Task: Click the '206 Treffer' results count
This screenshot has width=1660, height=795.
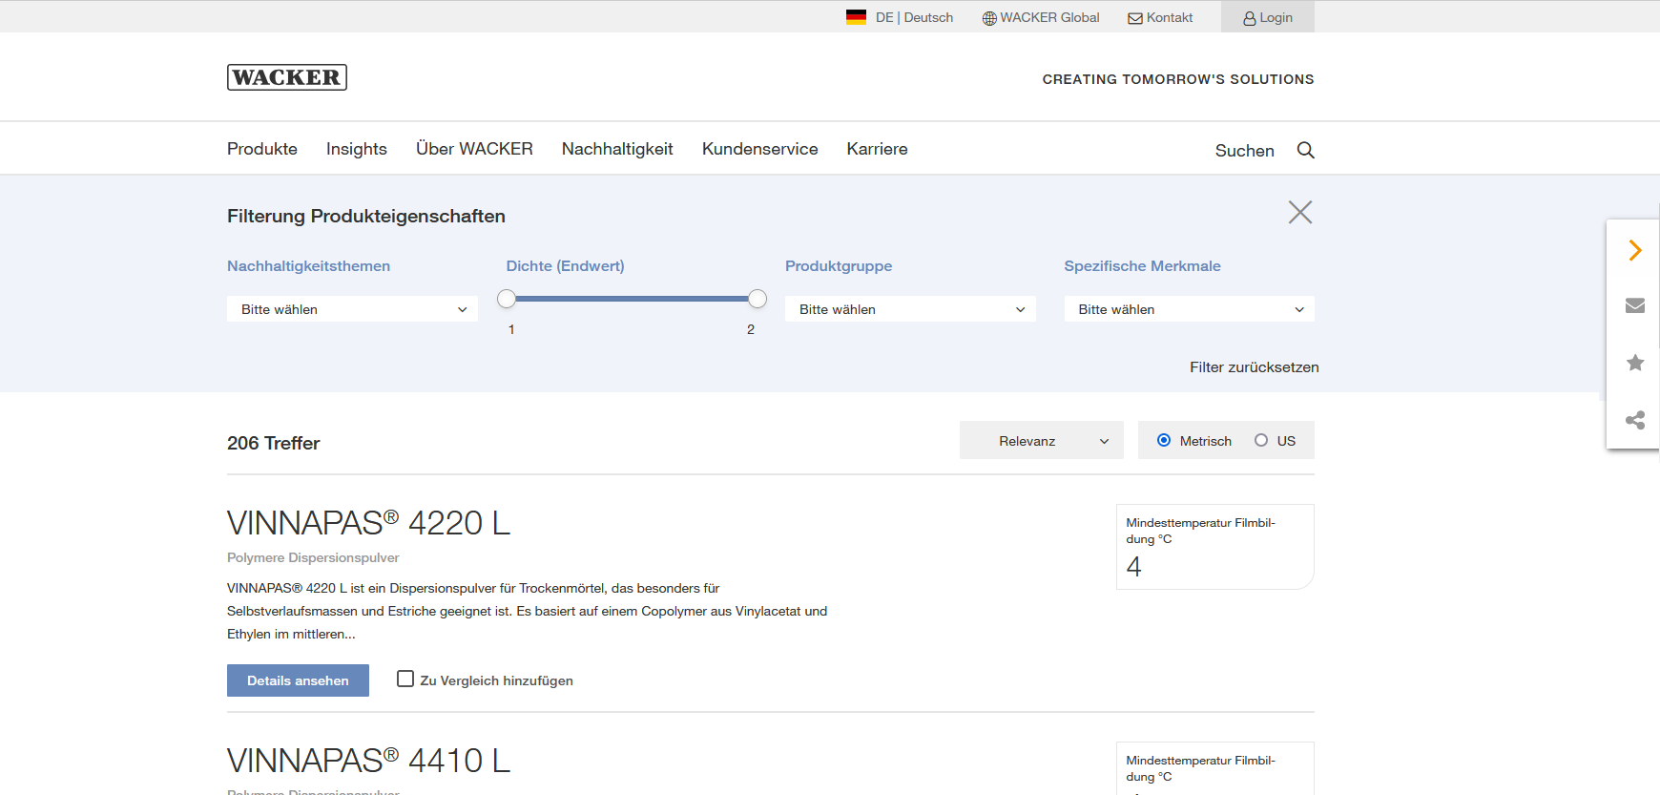Action: tap(273, 443)
